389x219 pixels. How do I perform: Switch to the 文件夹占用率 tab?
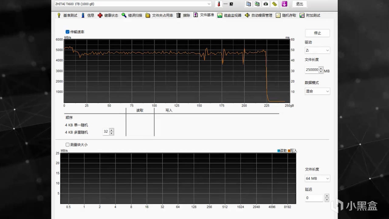coord(159,15)
